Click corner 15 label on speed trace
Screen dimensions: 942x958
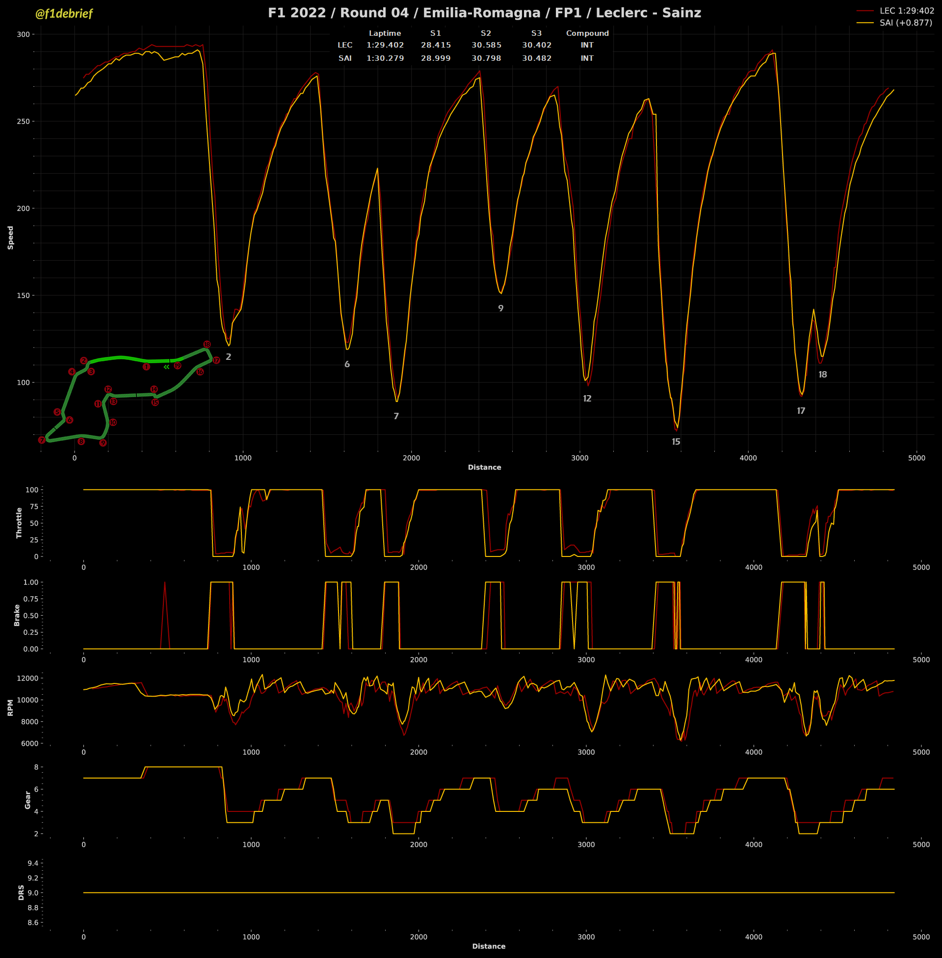[676, 442]
